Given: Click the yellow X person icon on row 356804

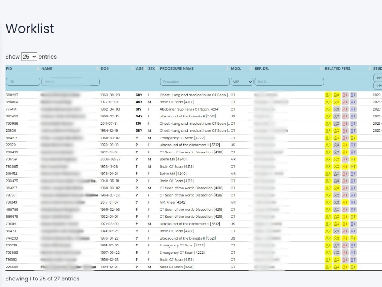Looking at the screenshot, I should point(337,102).
